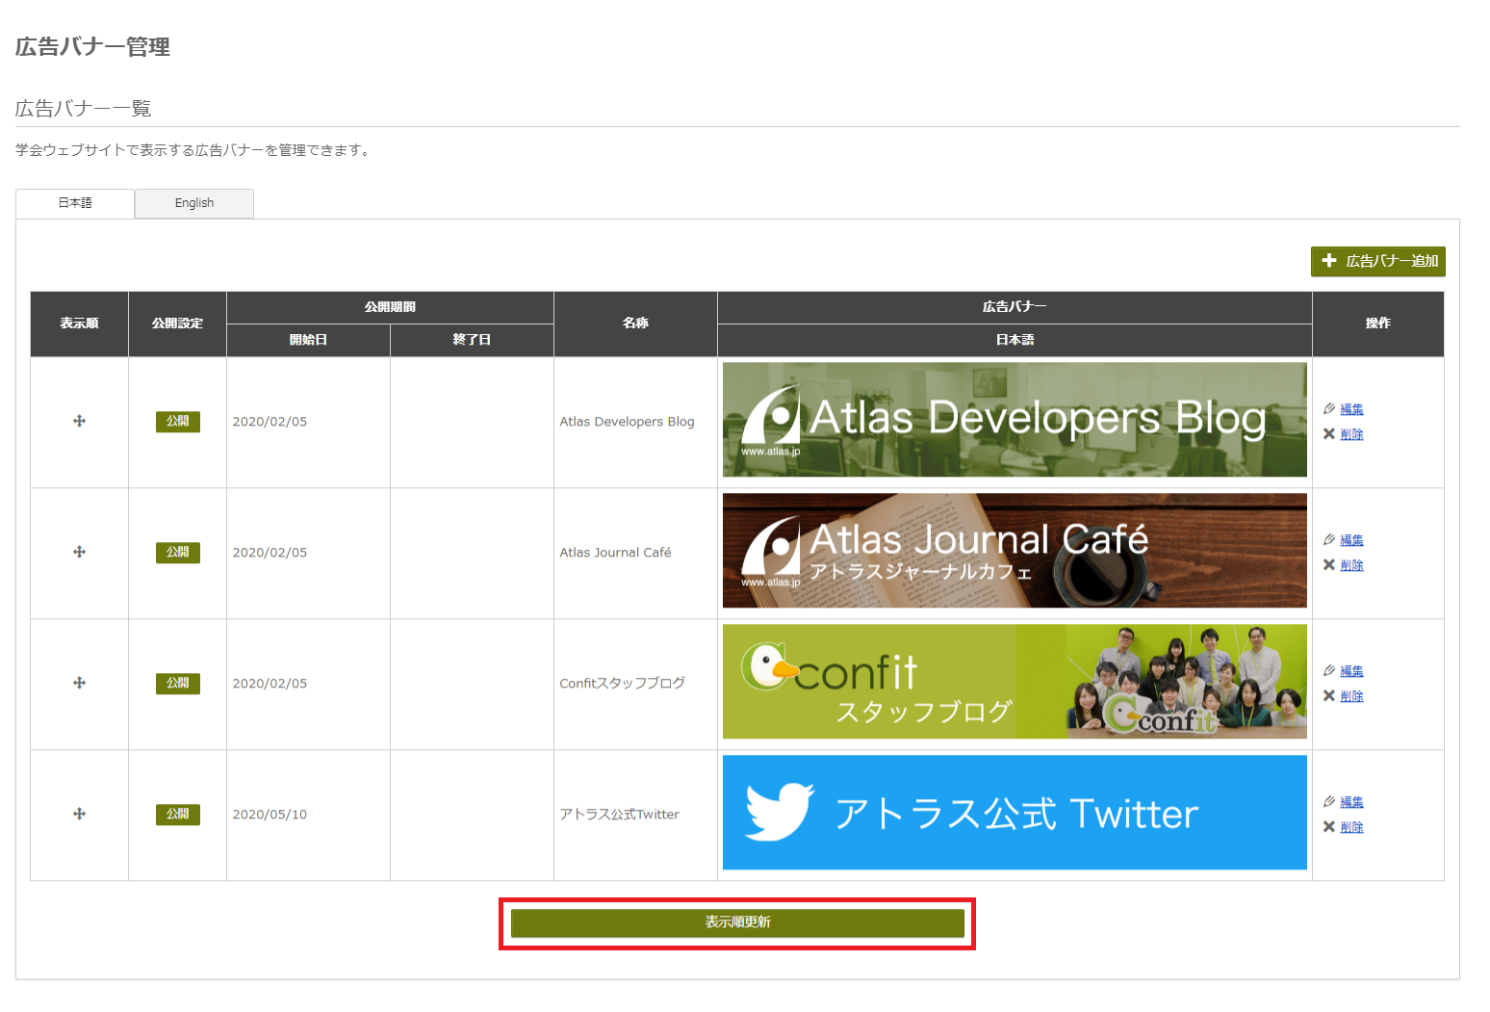Click 公開 badge for アトラス公式Twitter

tap(178, 814)
